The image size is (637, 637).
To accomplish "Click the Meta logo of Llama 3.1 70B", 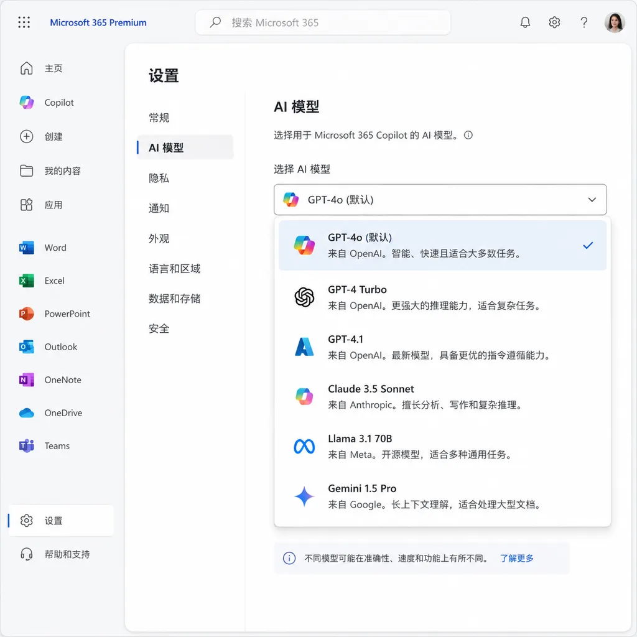I will pyautogui.click(x=304, y=447).
